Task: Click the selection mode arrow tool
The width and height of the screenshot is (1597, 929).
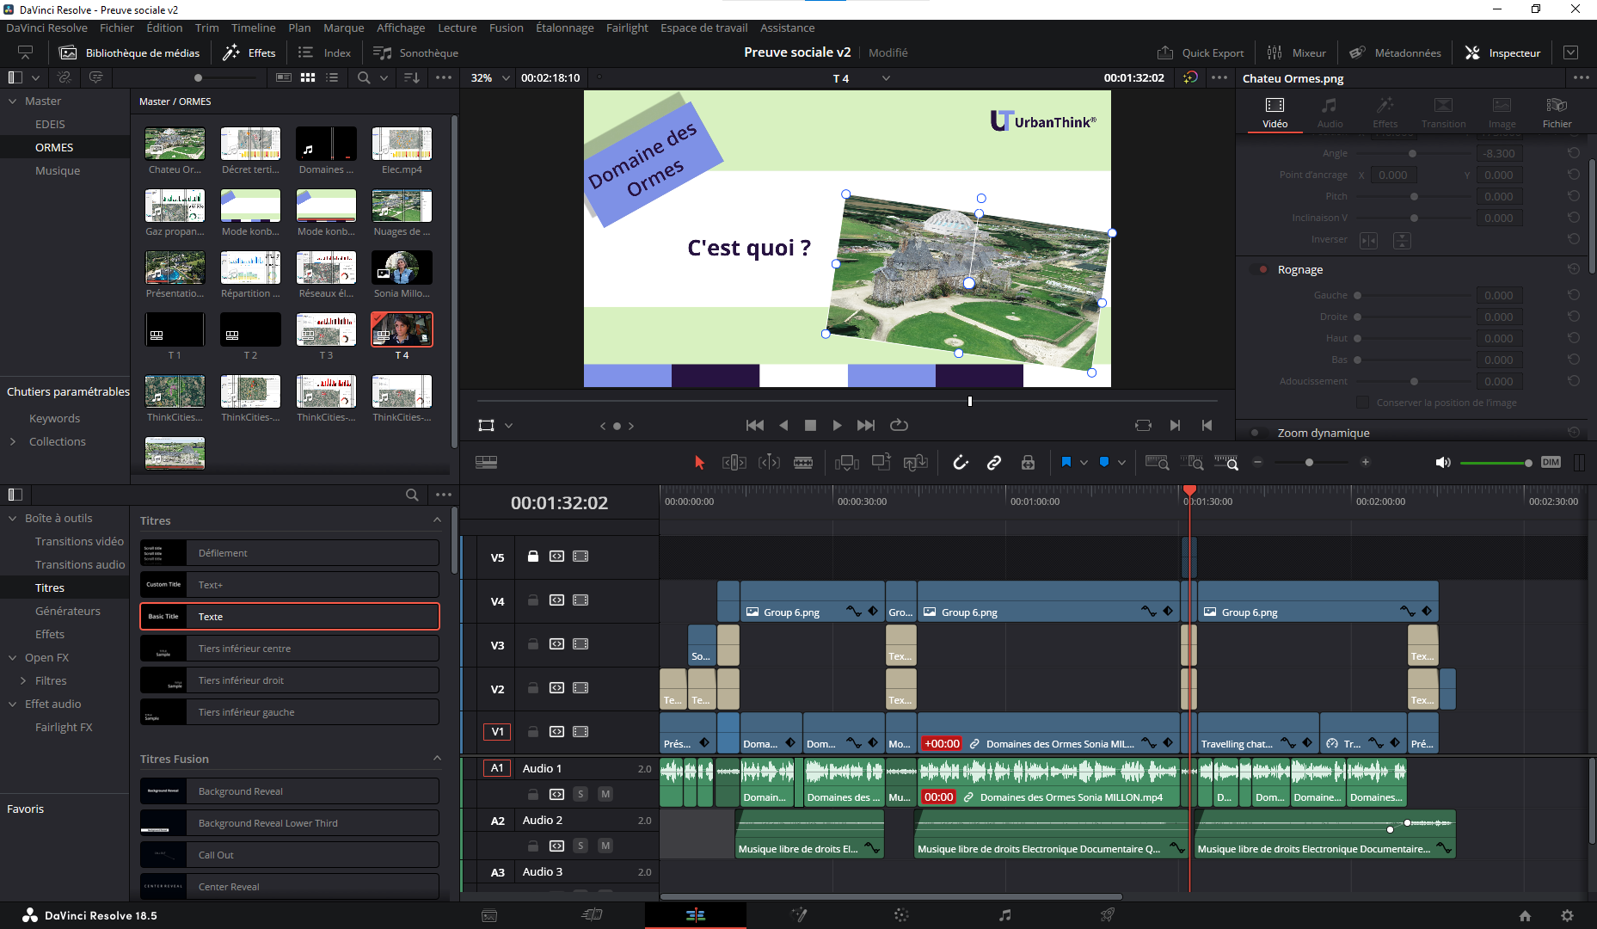Action: [x=699, y=463]
